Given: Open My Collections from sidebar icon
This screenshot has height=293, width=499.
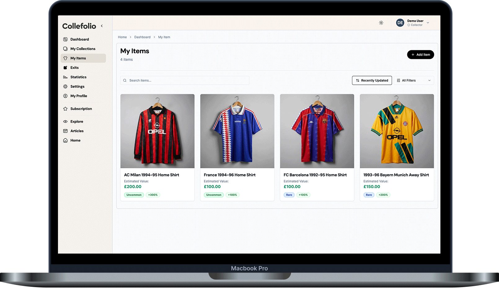Looking at the screenshot, I should (x=65, y=49).
